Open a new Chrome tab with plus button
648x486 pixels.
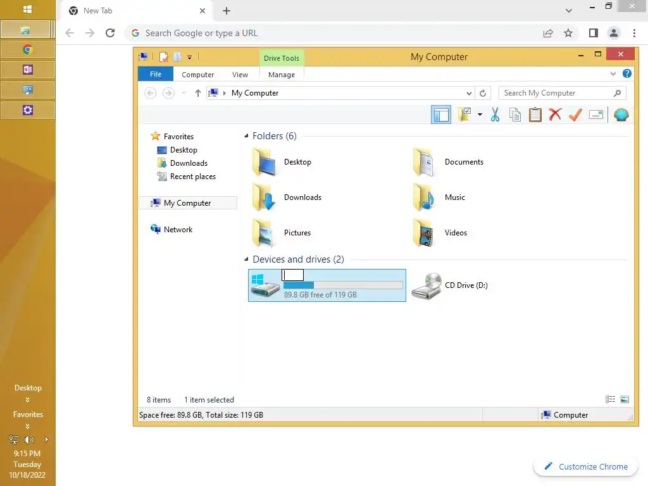227,11
